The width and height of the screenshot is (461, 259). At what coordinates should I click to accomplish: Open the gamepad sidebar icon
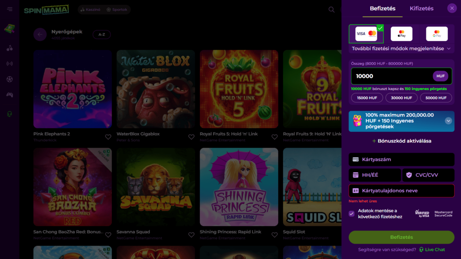click(x=9, y=95)
